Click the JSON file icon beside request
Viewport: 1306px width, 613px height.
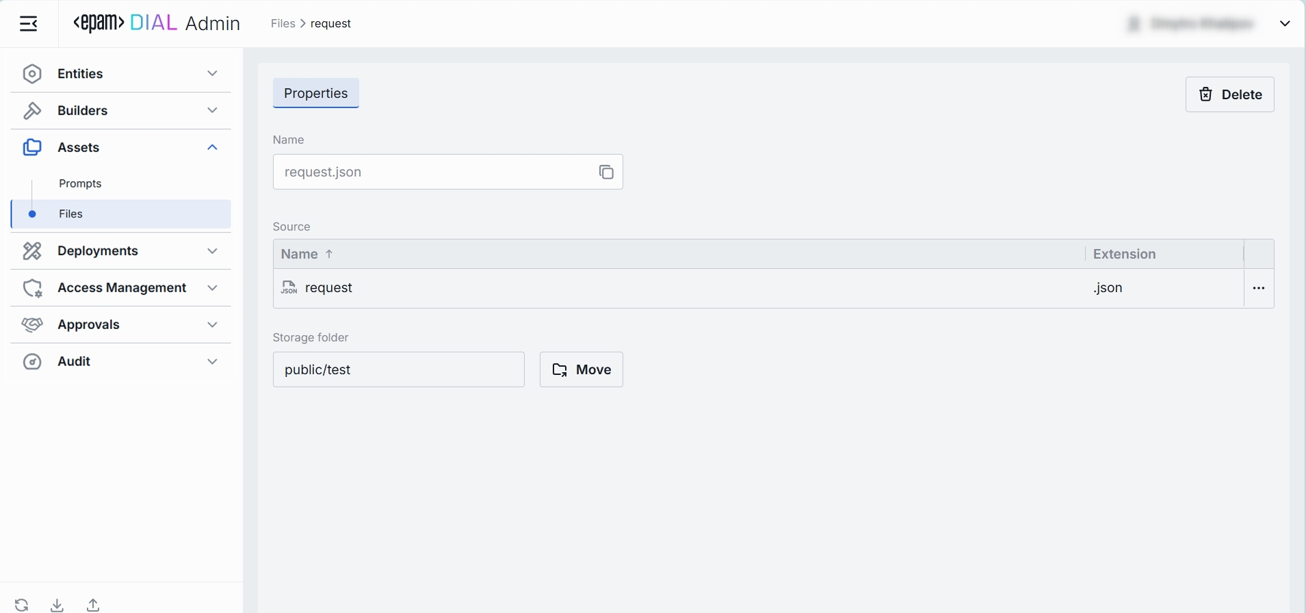point(289,288)
